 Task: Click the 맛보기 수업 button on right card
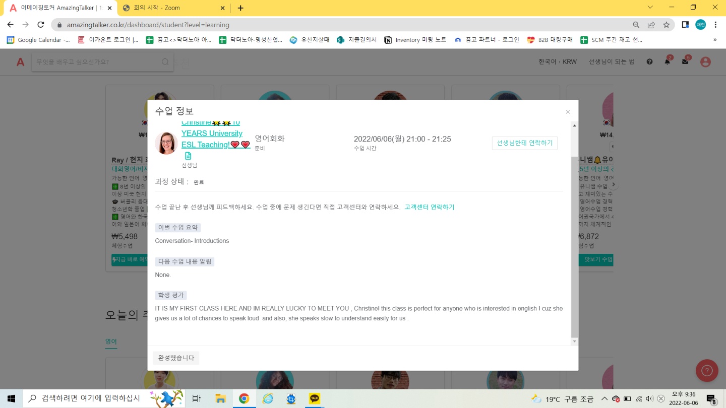(x=595, y=259)
